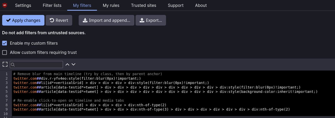Click line number 1 in gutter
The height and width of the screenshot is (118, 335).
6,74
